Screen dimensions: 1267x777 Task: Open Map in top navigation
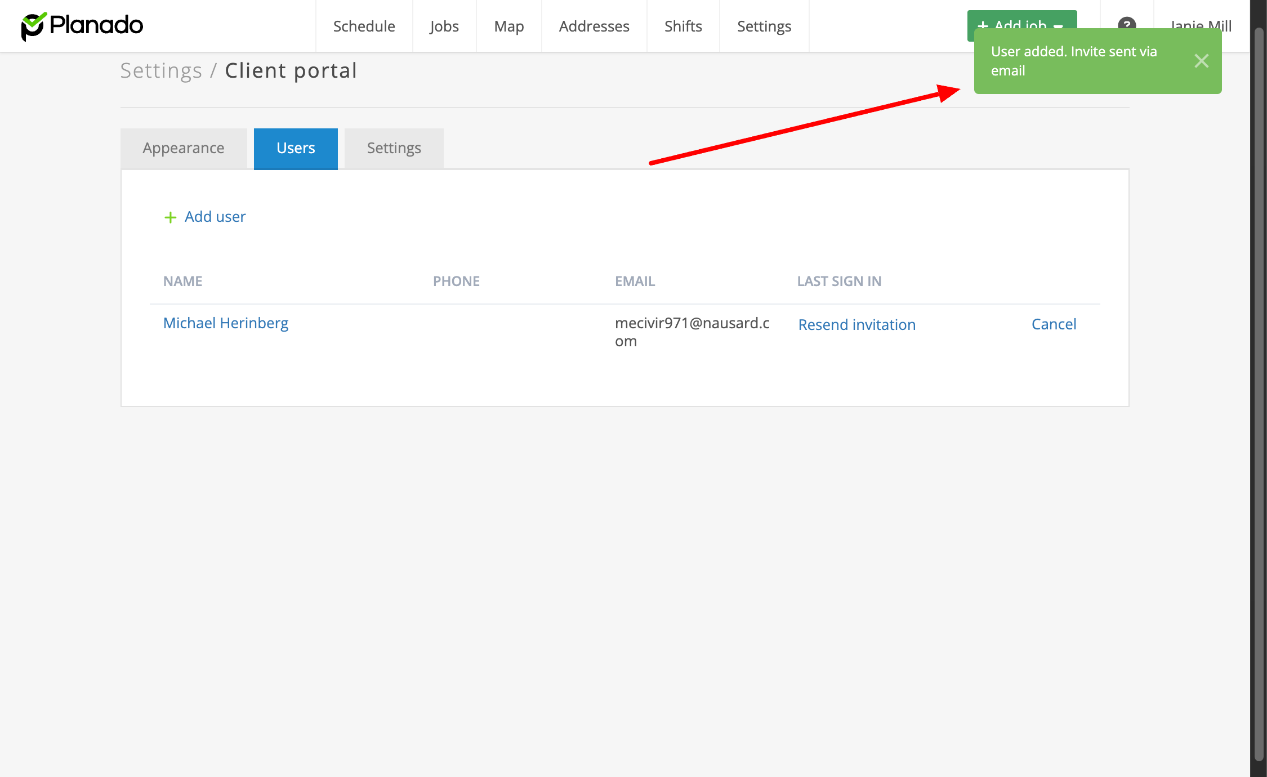(x=508, y=26)
